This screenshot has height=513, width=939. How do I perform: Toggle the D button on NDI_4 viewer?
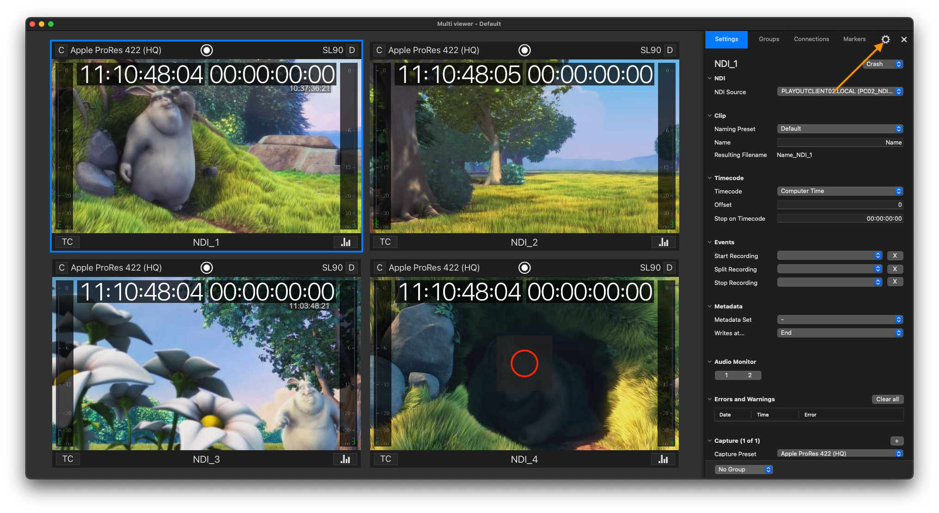tap(669, 267)
